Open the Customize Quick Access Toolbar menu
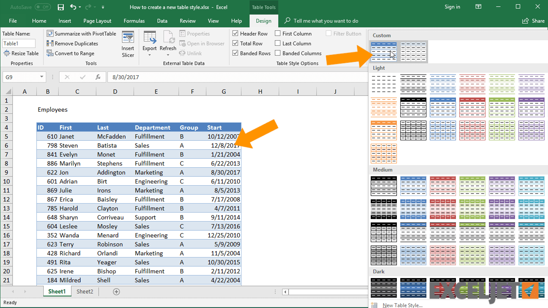Screen dimensions: 548x308 tap(103, 7)
